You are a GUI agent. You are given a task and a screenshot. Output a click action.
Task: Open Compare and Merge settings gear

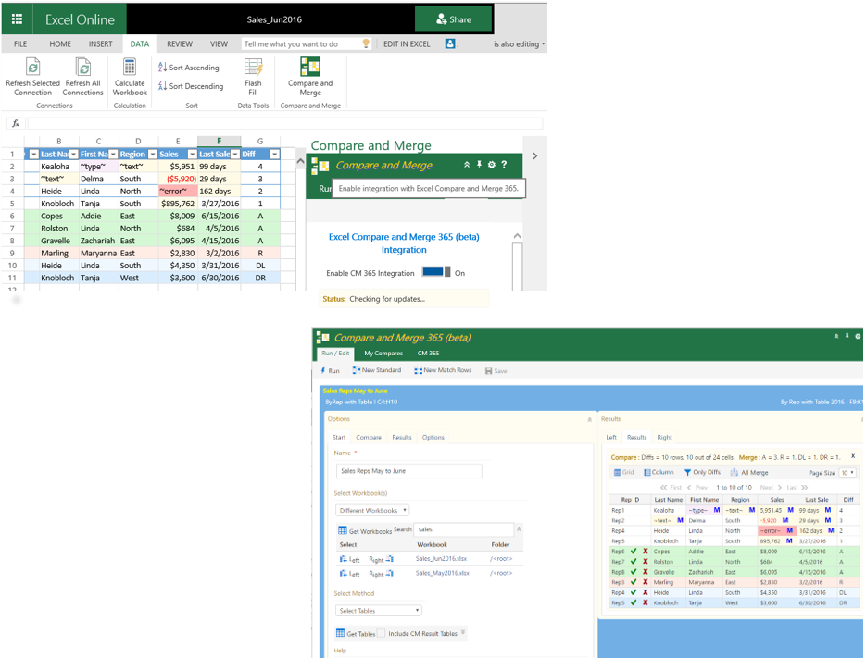click(492, 165)
